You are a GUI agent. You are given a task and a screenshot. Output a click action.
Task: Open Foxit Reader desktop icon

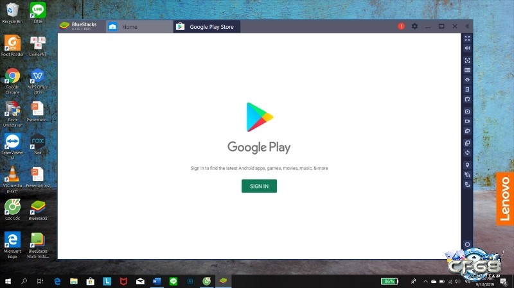coord(12,46)
